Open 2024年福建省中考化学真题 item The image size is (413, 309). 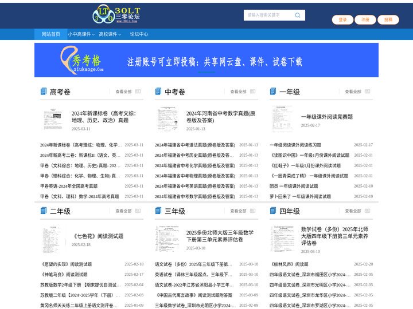[x=195, y=165]
